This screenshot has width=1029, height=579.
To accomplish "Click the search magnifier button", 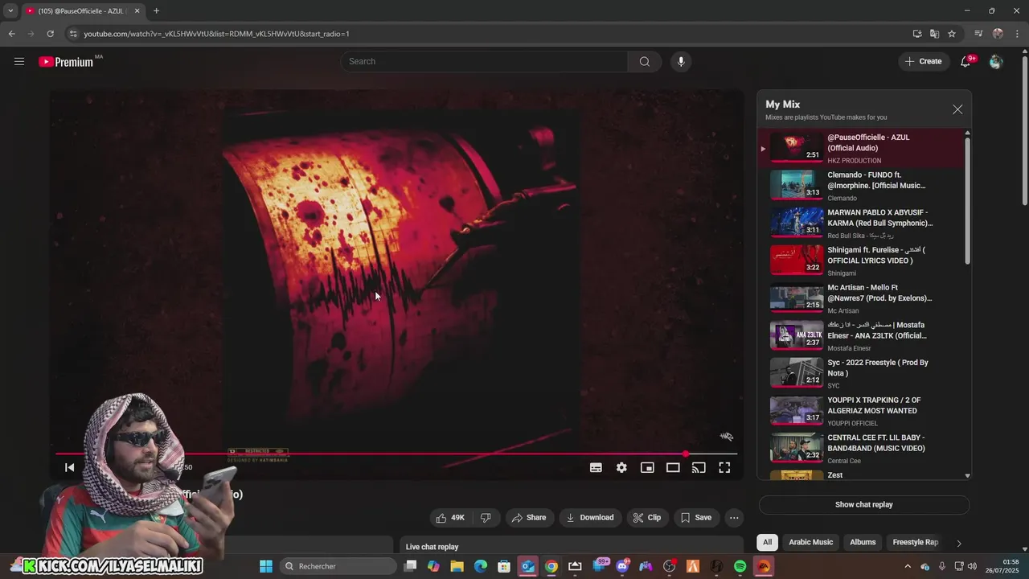I will [x=645, y=61].
